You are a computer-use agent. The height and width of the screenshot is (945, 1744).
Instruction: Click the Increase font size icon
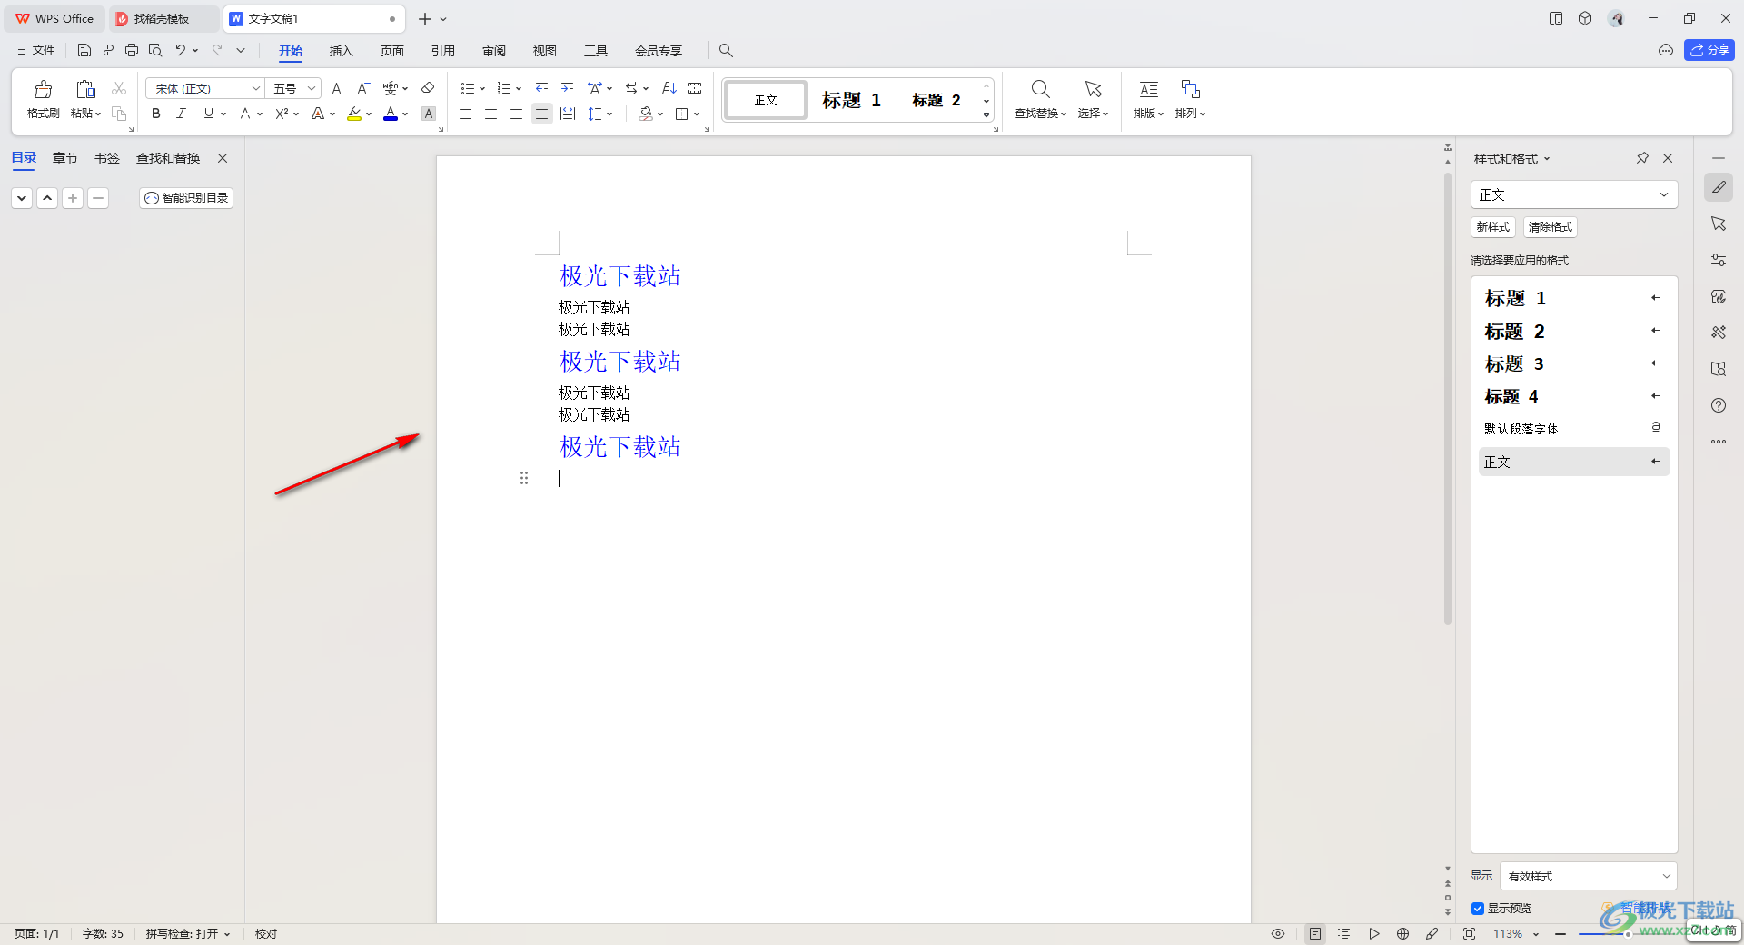tap(338, 88)
